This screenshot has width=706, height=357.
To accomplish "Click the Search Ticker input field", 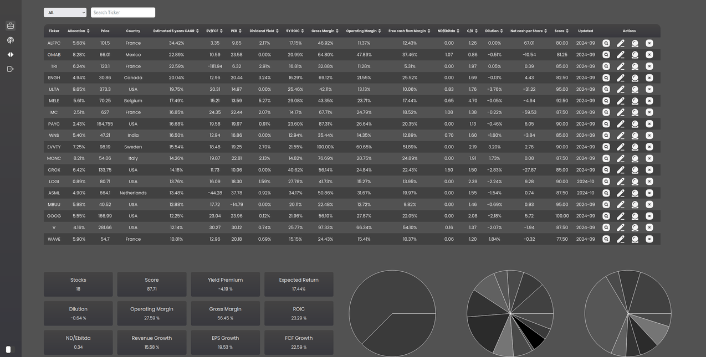I will (x=122, y=12).
